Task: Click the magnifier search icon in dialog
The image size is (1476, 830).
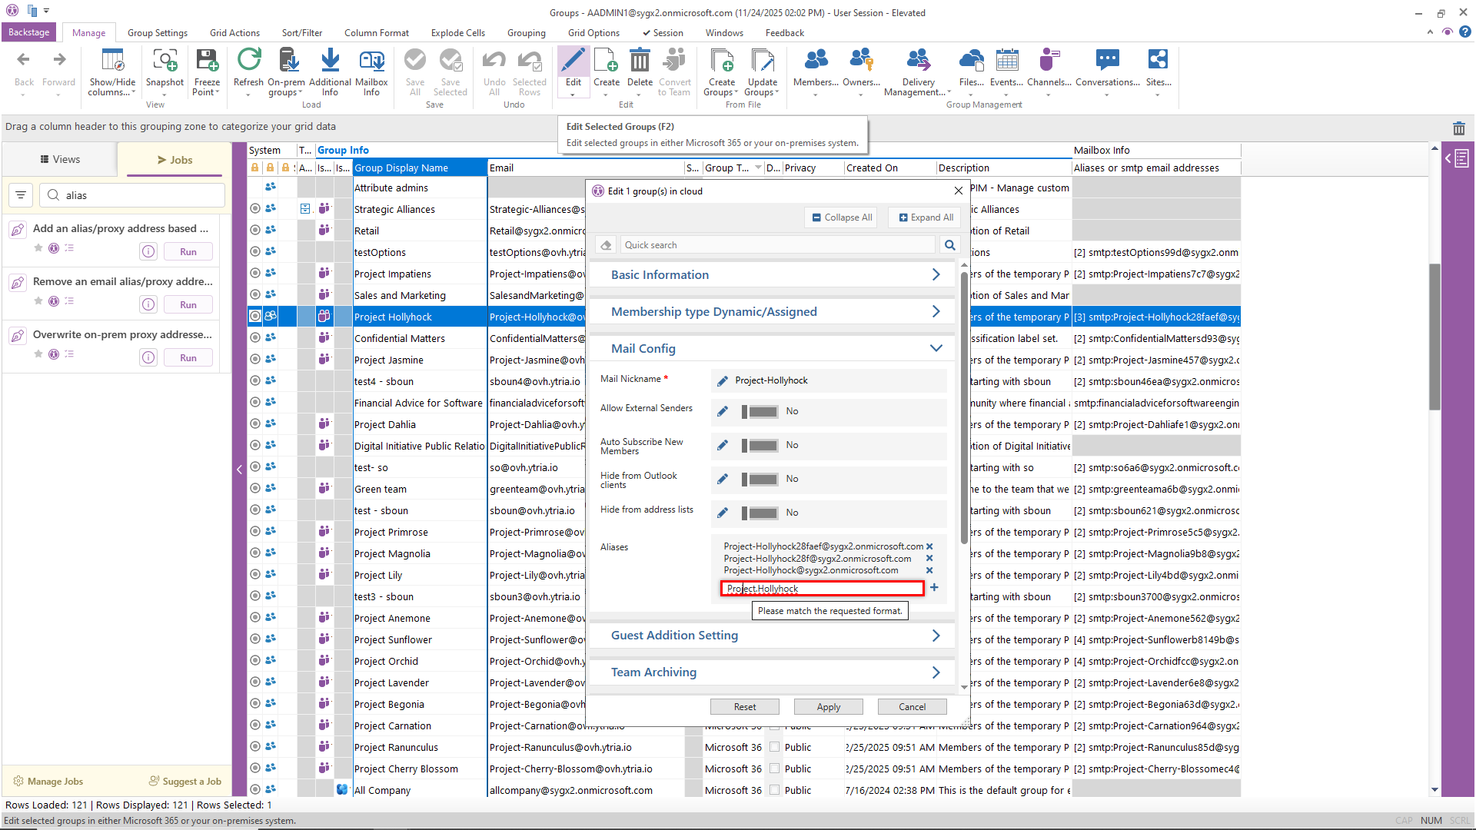Action: (x=950, y=245)
